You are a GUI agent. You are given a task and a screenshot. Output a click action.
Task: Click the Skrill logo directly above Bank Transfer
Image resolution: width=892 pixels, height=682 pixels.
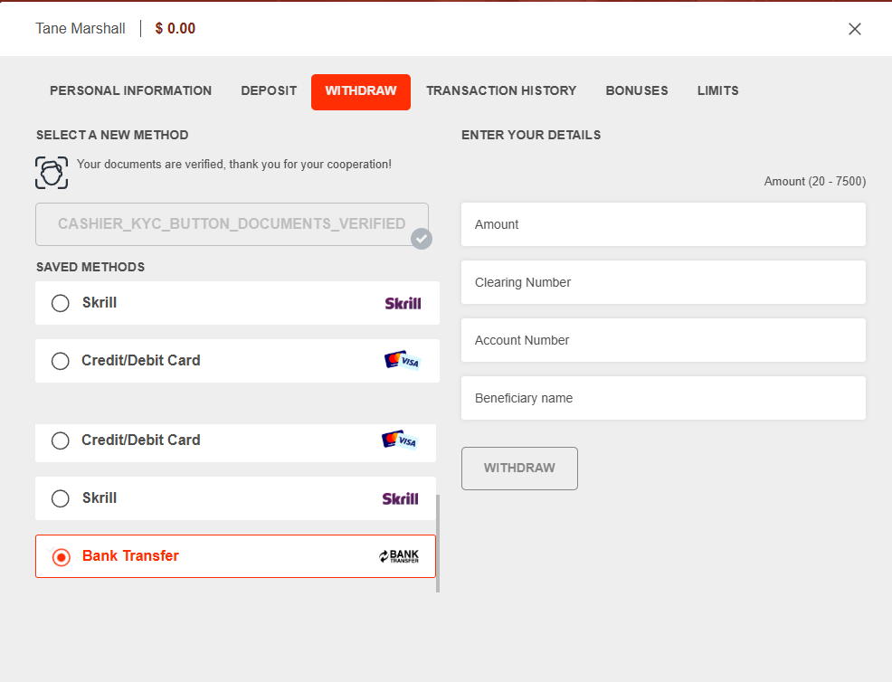[400, 498]
